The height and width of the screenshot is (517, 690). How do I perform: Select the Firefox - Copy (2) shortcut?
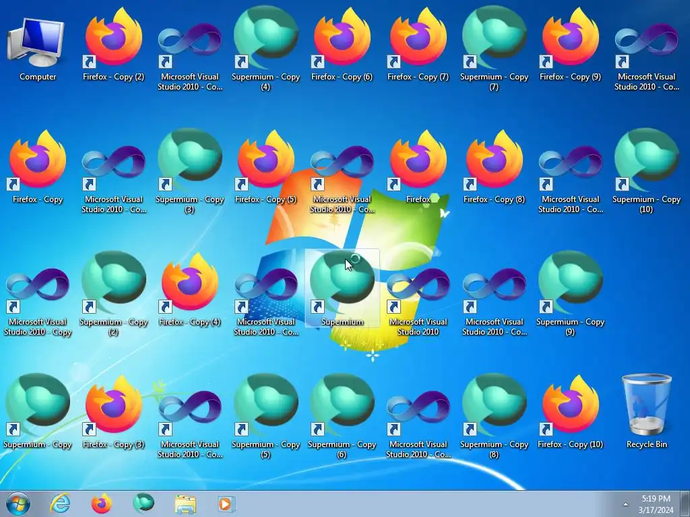pyautogui.click(x=113, y=44)
